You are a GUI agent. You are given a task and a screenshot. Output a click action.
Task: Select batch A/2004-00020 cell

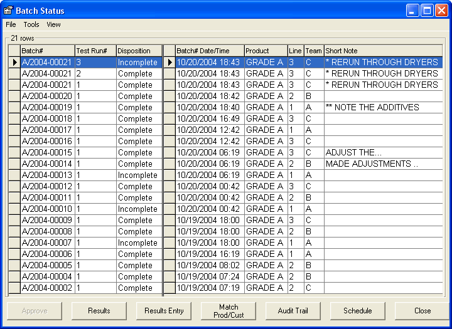pyautogui.click(x=48, y=96)
